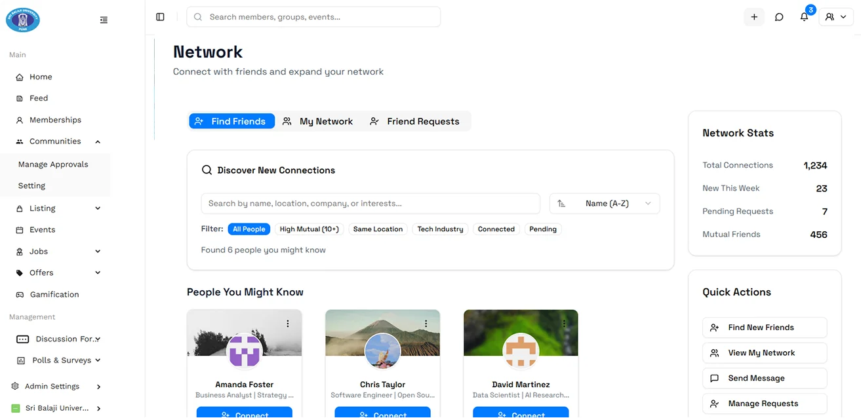The image size is (861, 418).
Task: Toggle the sidebar panel icon
Action: click(x=160, y=17)
